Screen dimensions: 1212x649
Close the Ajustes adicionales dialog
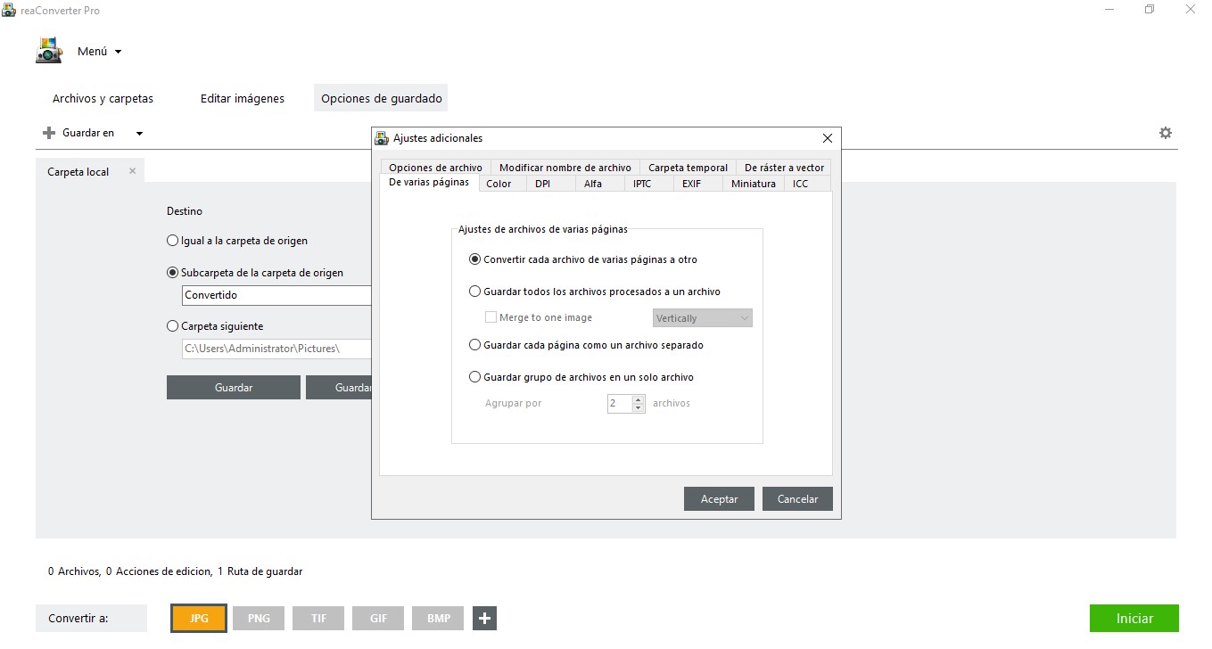[x=827, y=138]
